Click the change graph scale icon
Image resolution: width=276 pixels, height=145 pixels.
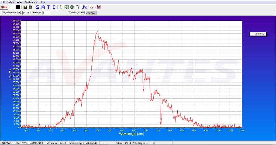66,7
